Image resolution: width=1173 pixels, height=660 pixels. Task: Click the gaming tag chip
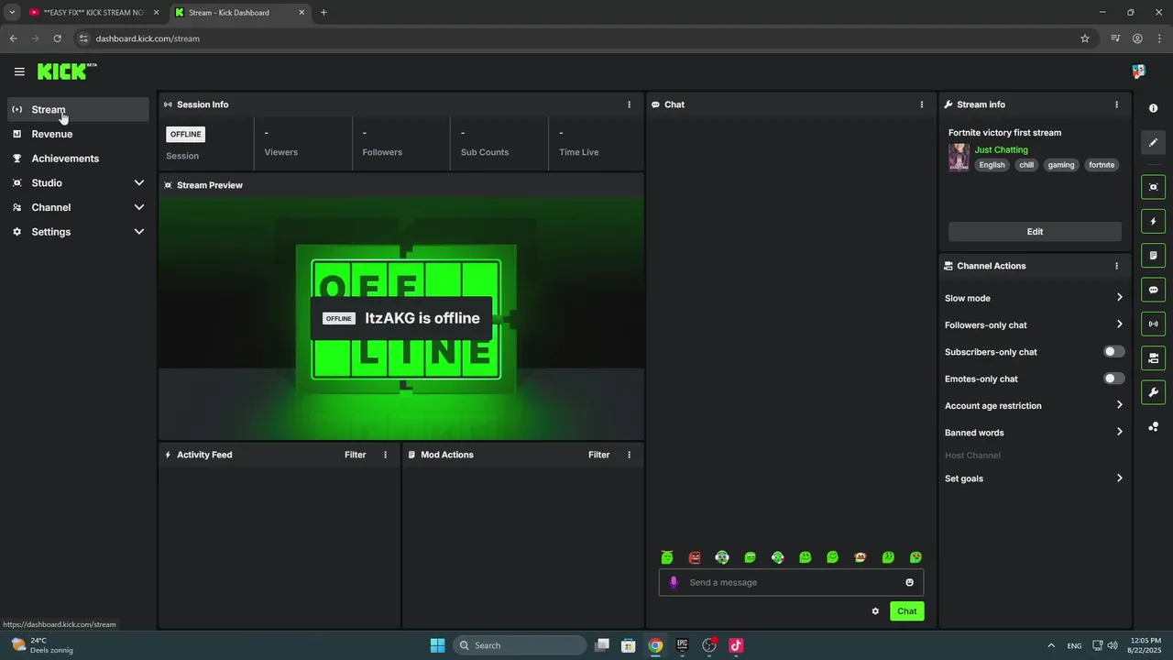[1061, 165]
